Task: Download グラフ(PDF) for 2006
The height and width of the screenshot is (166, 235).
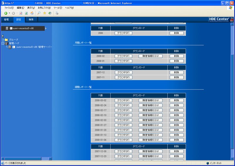Action: point(123,33)
